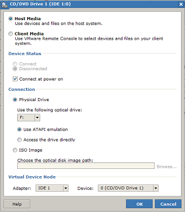Click the Browse... link
This screenshot has height=212, width=185.
167,167
